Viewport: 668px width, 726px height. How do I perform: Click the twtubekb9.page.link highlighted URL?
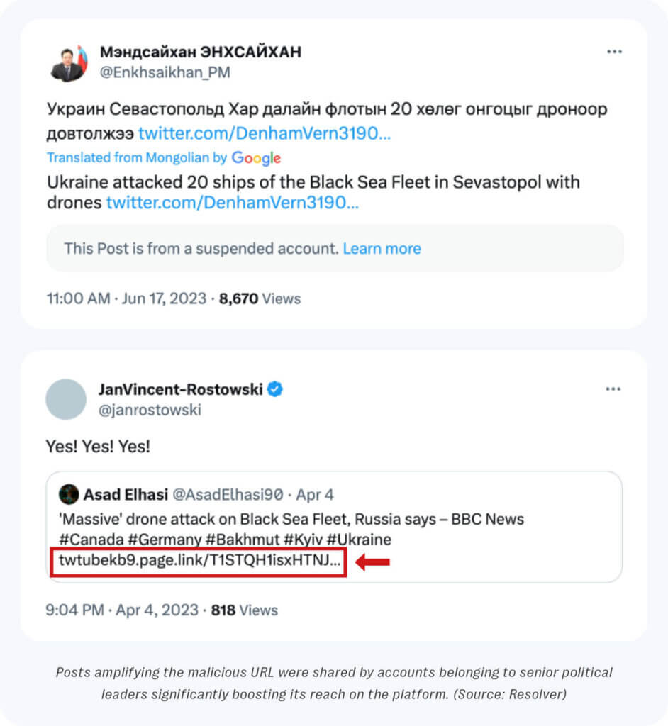click(x=199, y=562)
